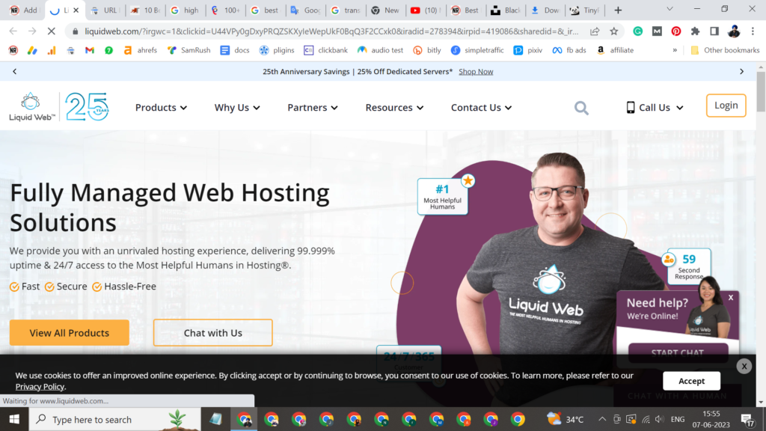
Task: Open the Windows Start menu
Action: pos(13,419)
